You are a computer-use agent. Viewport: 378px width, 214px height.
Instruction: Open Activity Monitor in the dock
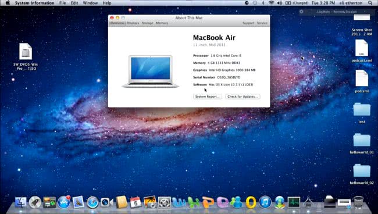click(294, 202)
